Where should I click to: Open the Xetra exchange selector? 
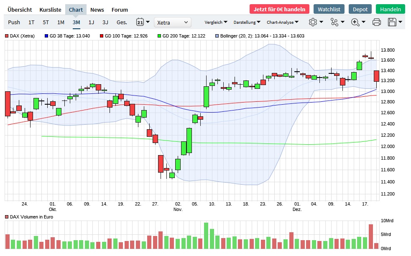(172, 23)
